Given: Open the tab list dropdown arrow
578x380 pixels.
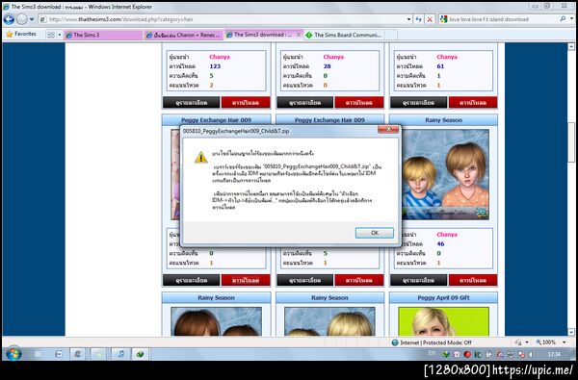Looking at the screenshot, I should point(60,35).
